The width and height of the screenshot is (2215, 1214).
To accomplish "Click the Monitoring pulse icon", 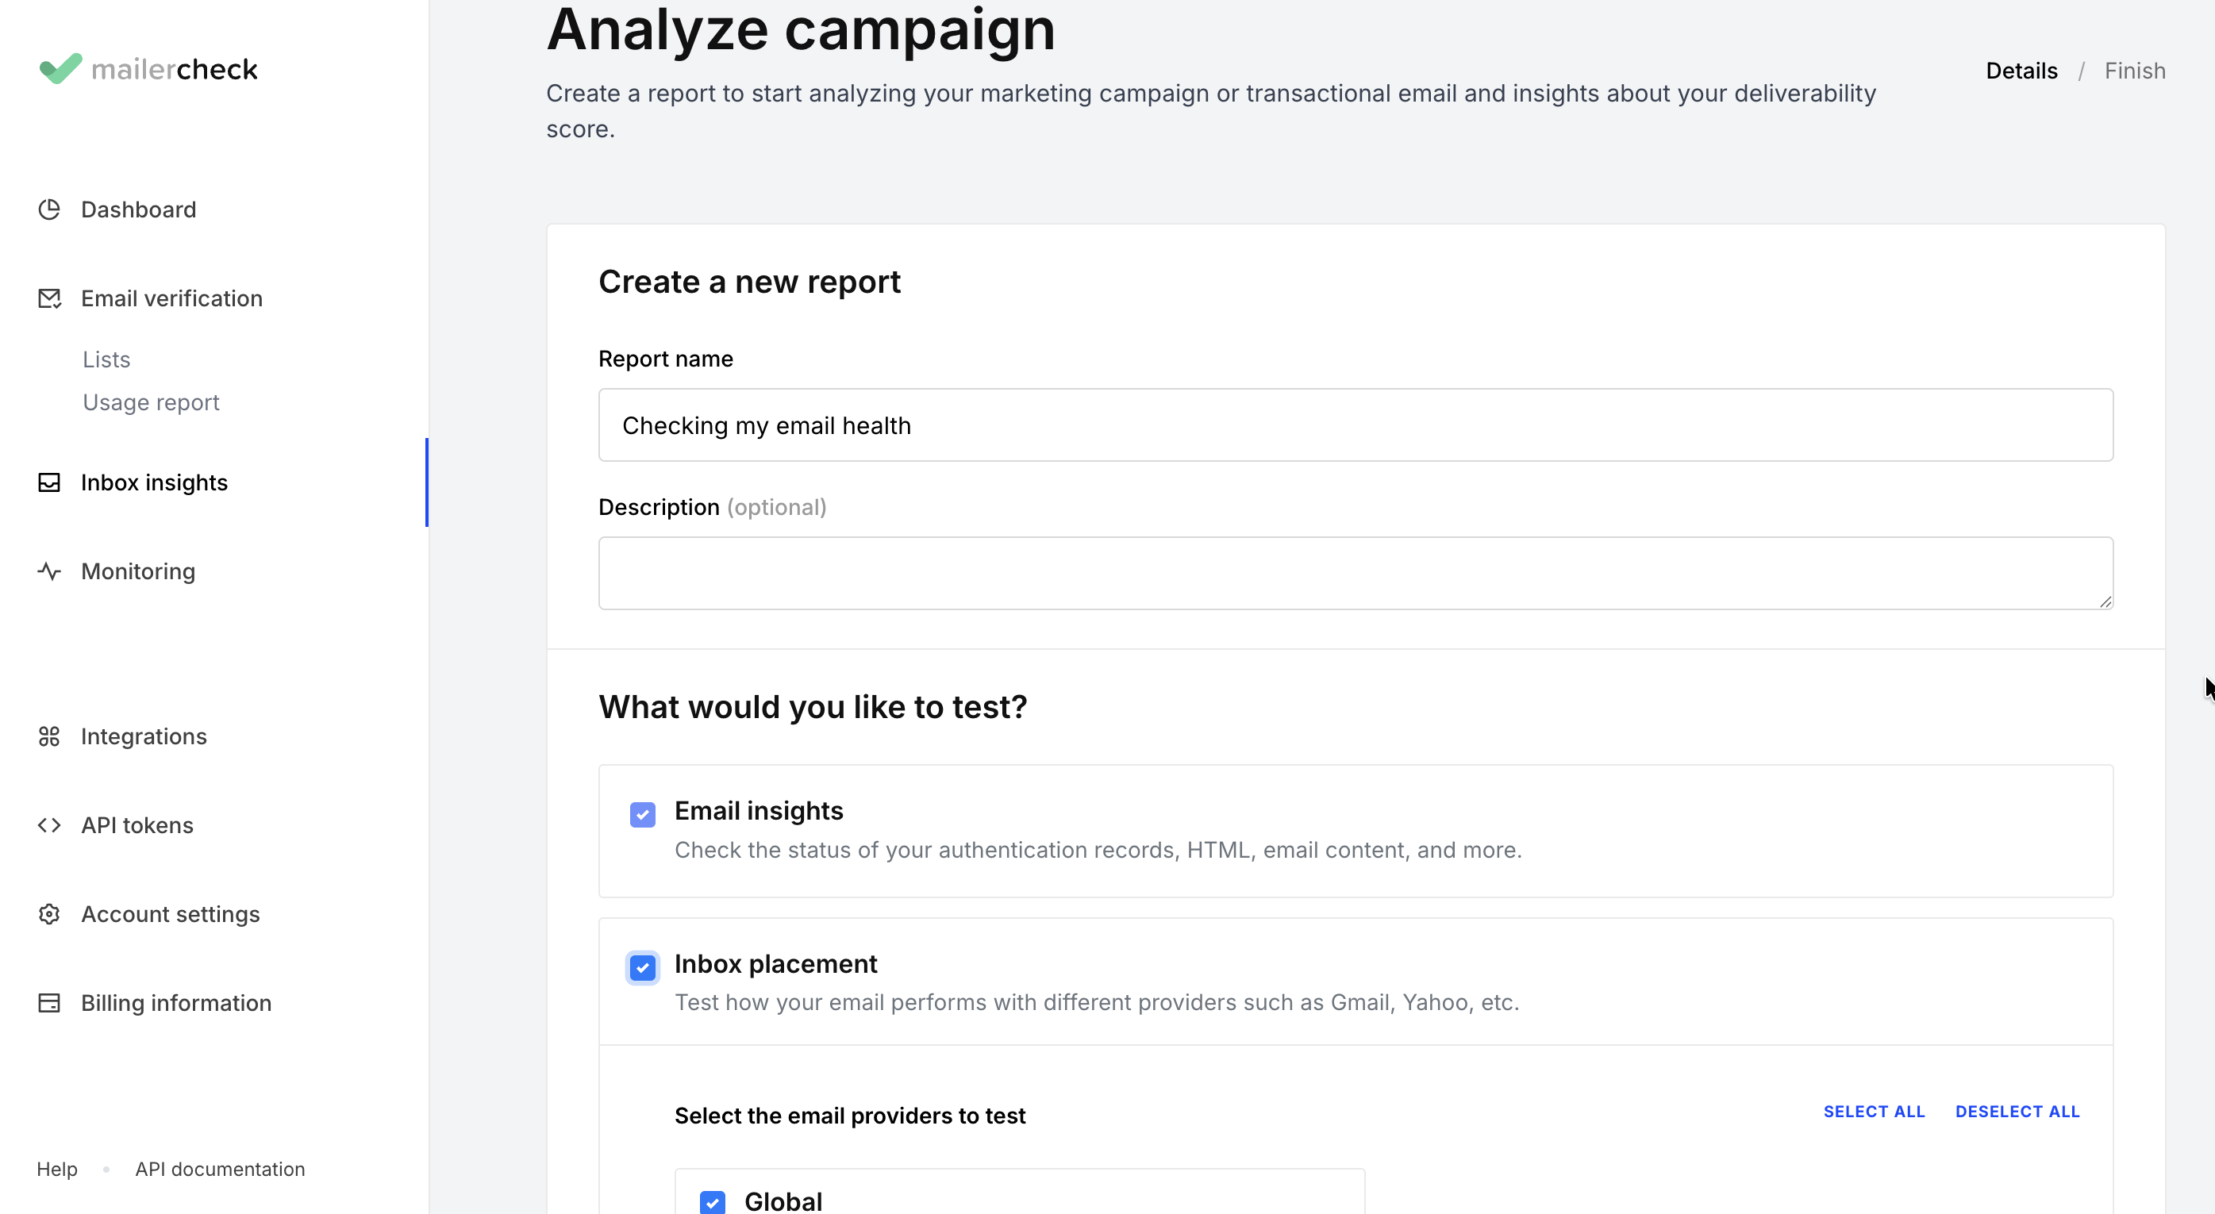I will click(49, 571).
